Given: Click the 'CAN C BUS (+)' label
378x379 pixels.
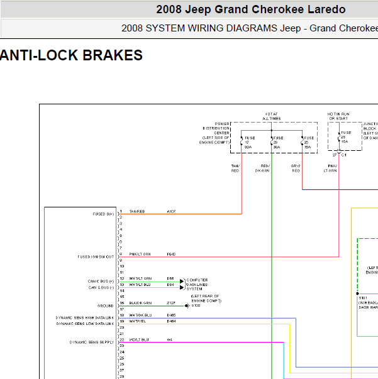Looking at the screenshot, I should tap(101, 282).
